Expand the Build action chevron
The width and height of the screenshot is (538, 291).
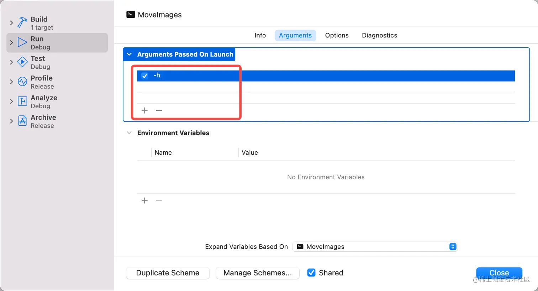coord(11,23)
